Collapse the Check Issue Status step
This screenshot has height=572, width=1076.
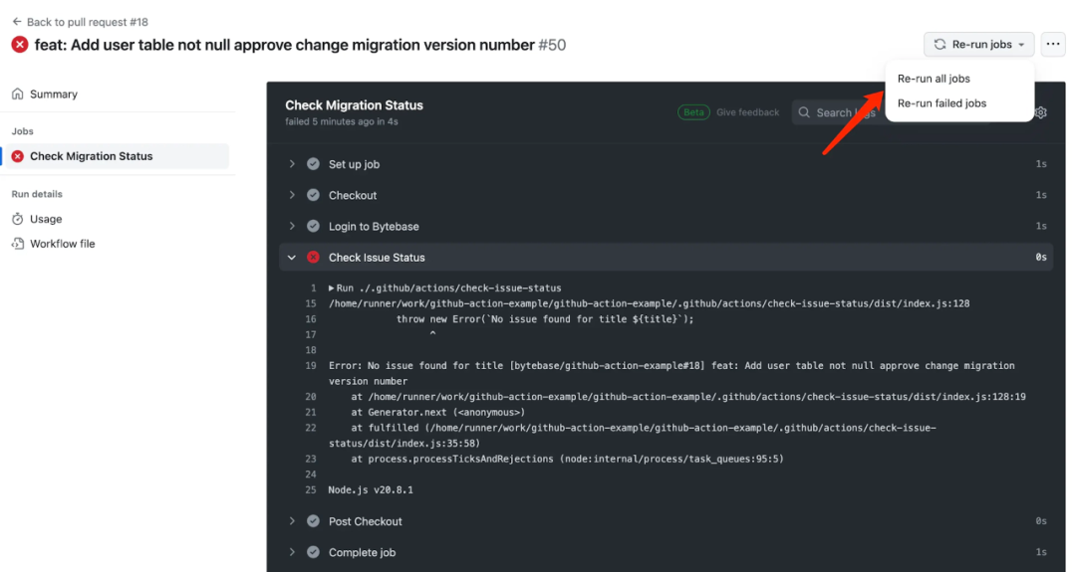click(x=292, y=258)
